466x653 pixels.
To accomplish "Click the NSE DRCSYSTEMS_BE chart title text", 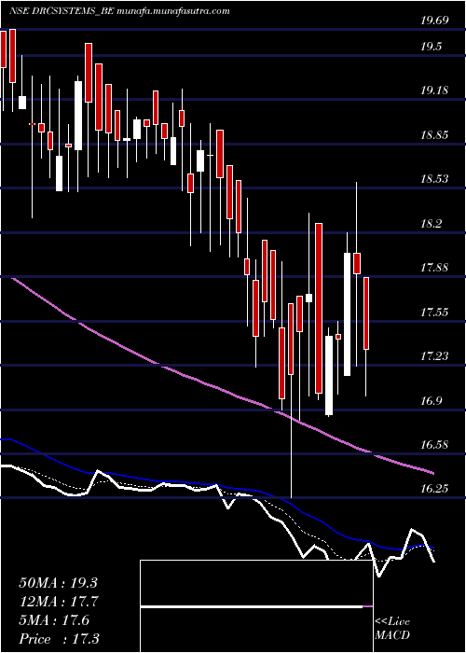I will 119,11.
